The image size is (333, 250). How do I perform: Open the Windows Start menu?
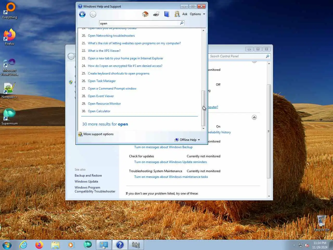pyautogui.click(x=7, y=245)
